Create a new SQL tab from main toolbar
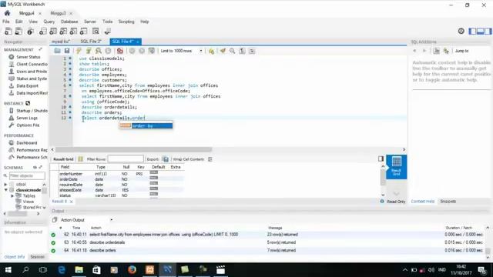493x277 pixels. pyautogui.click(x=8, y=31)
